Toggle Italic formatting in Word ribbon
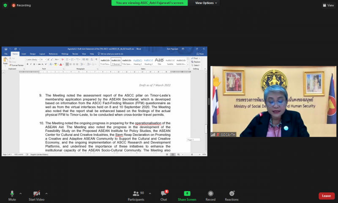 [x=31, y=64]
